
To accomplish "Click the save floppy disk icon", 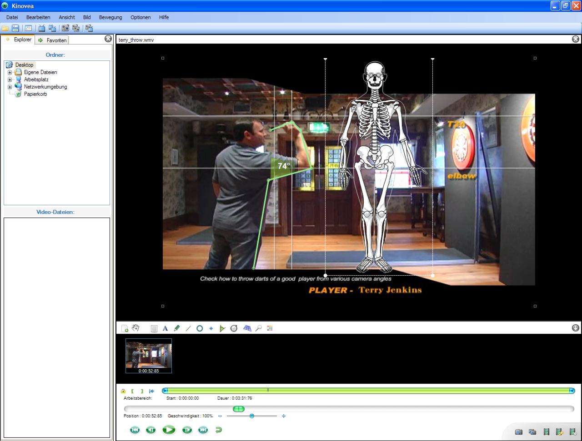I will tap(15, 28).
